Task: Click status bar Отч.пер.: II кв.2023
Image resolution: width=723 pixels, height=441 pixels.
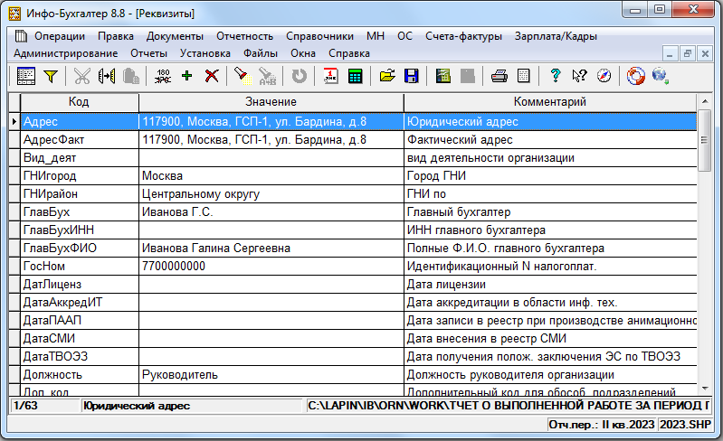Action: click(601, 425)
